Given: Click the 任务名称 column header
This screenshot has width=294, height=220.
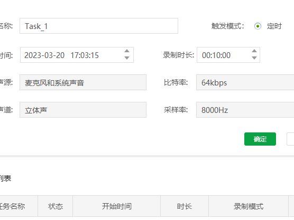Looking at the screenshot, I should 19,206.
